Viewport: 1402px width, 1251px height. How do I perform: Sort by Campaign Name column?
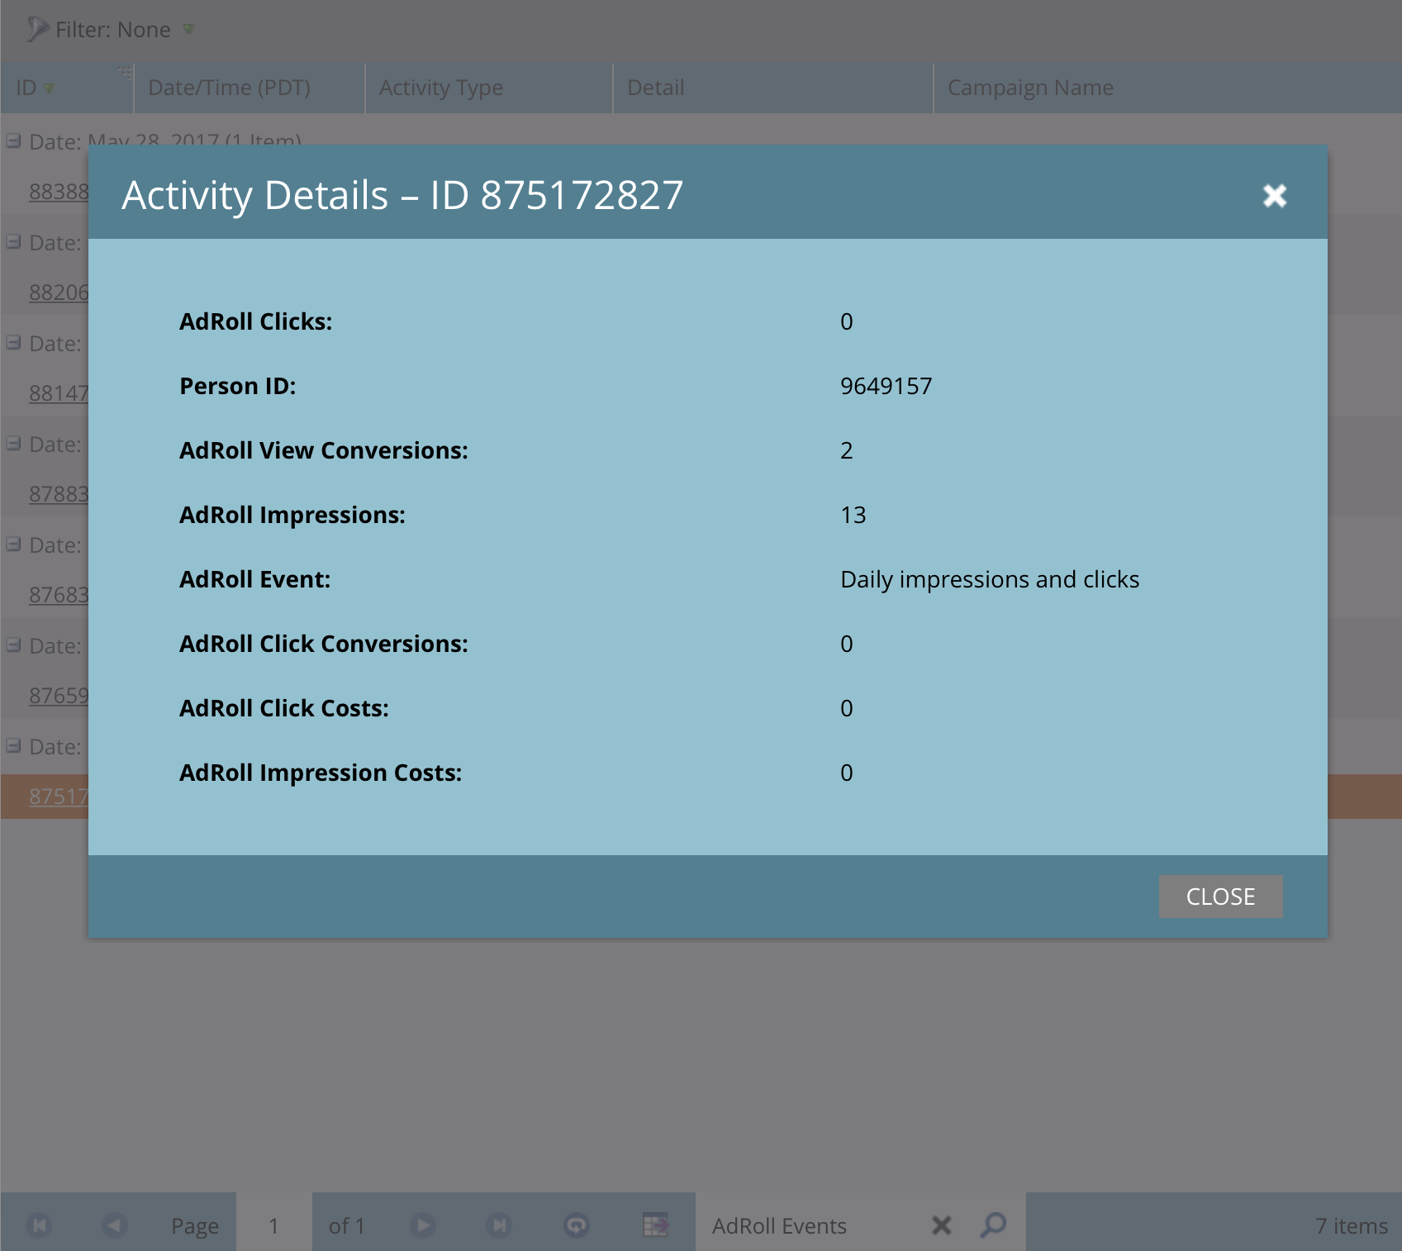[x=1167, y=88]
